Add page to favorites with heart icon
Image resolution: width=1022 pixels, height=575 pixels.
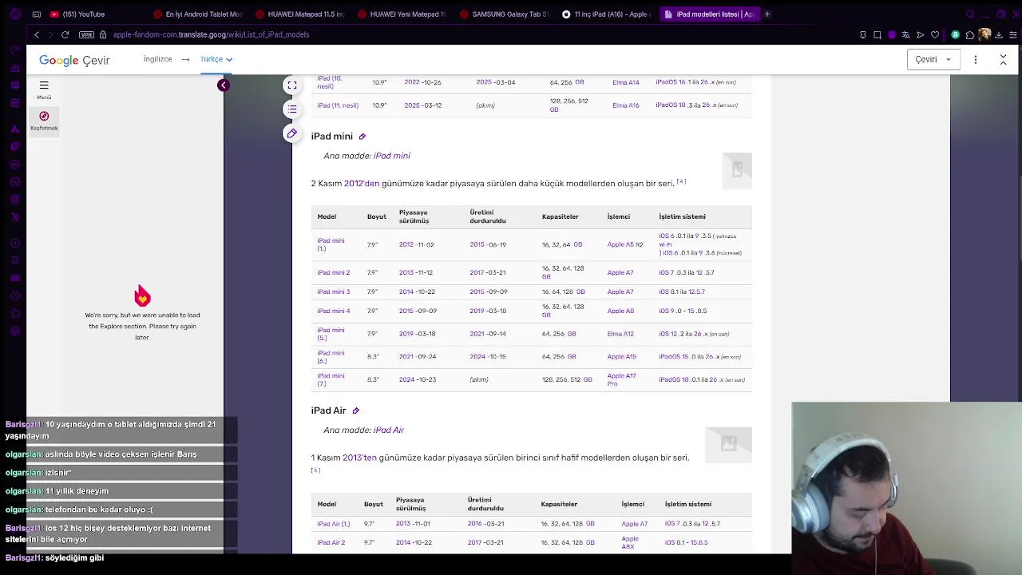[935, 34]
